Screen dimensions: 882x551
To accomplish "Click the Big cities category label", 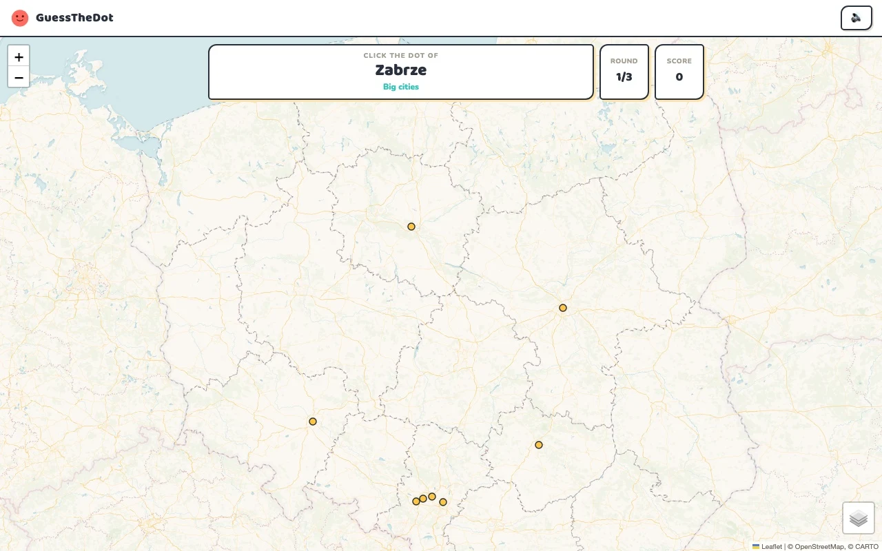I will [401, 87].
